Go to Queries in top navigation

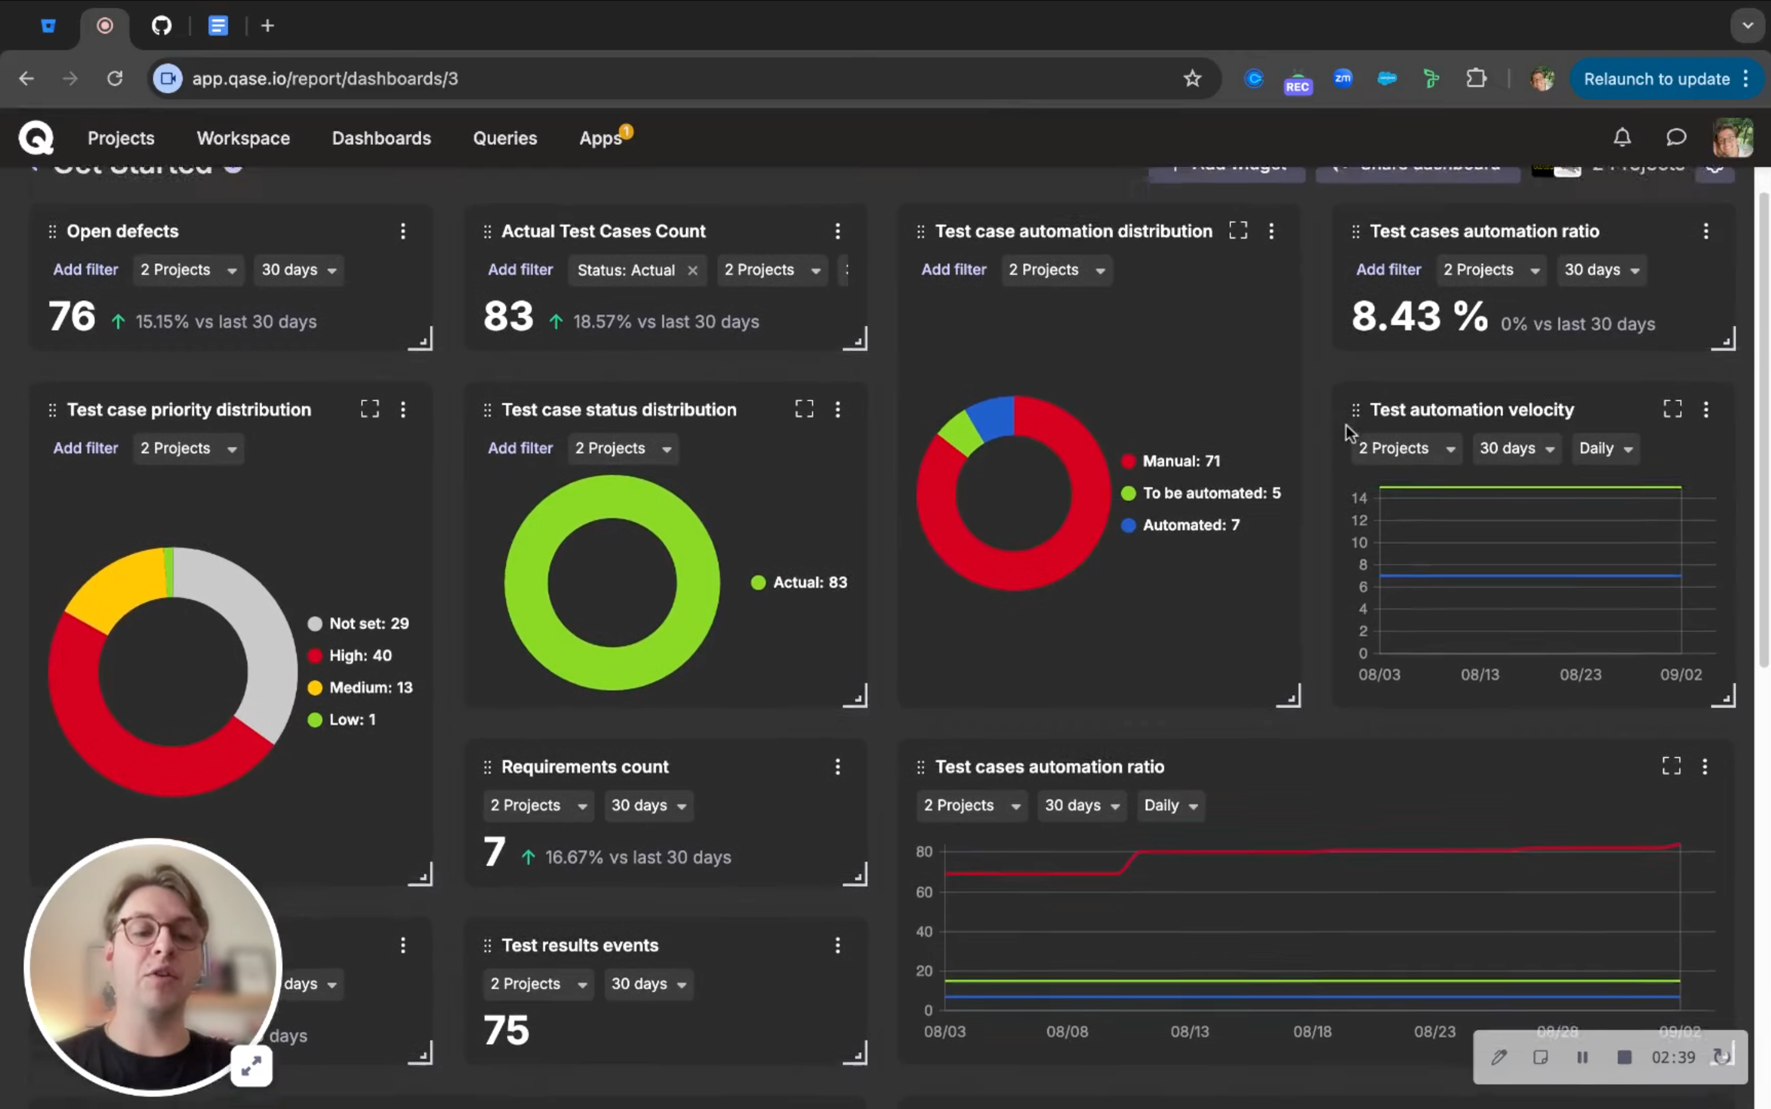[505, 138]
